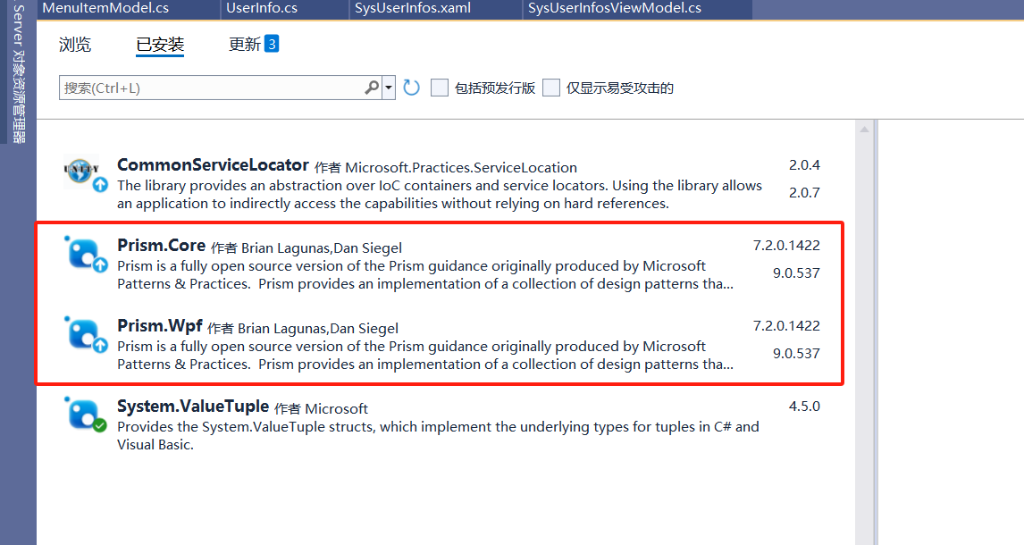Open the search box dropdown arrow
This screenshot has width=1024, height=545.
(389, 88)
